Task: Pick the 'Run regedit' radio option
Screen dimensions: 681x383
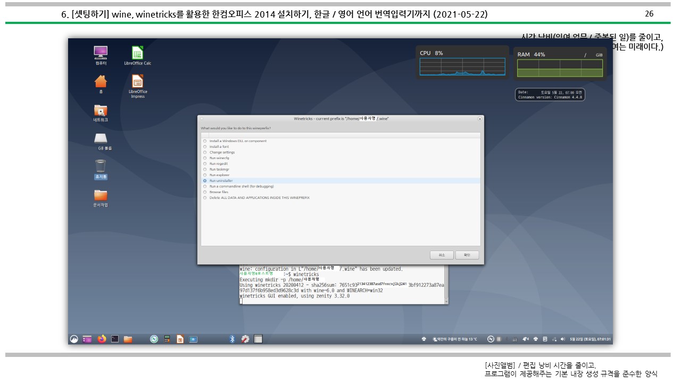Action: point(205,164)
